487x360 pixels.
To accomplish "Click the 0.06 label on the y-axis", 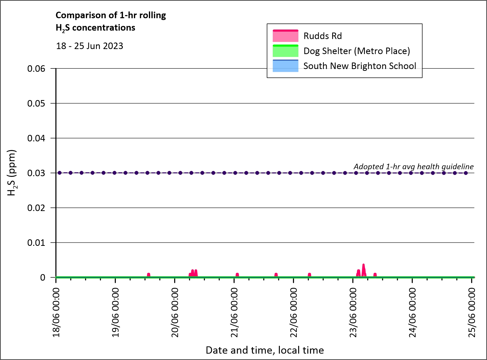I will click(36, 69).
